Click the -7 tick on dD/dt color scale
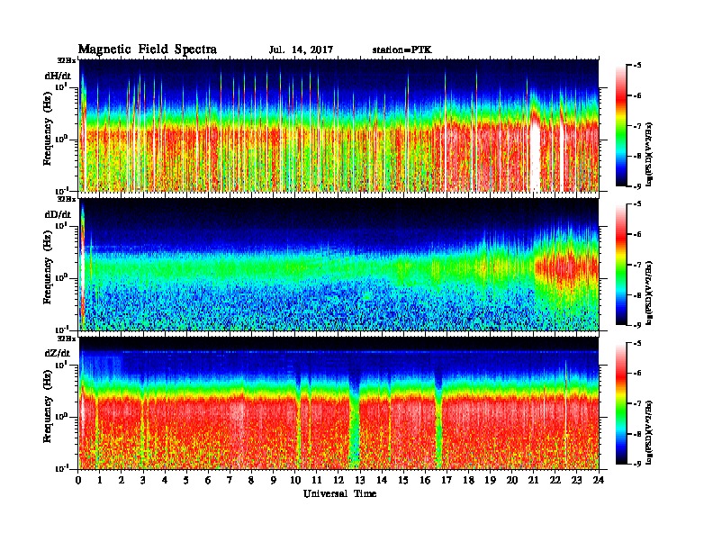 (x=638, y=265)
